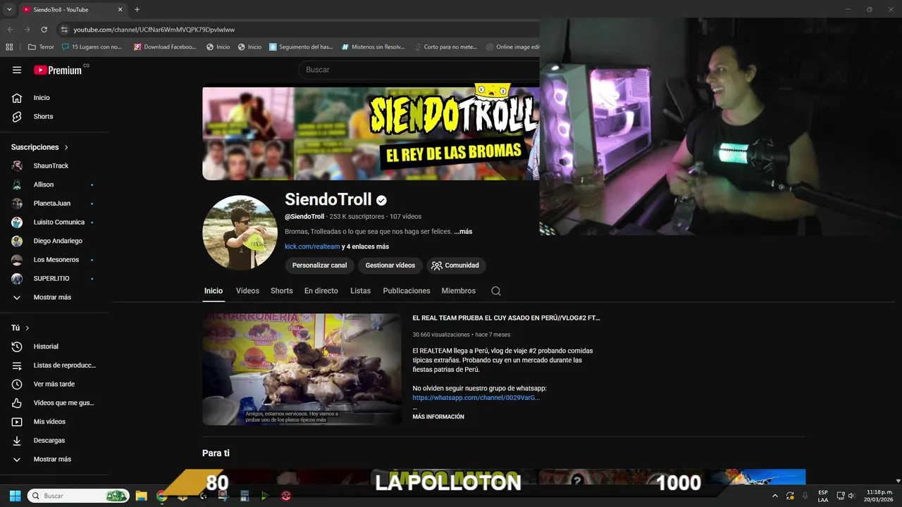Click the network icon in system tray

pos(841,496)
